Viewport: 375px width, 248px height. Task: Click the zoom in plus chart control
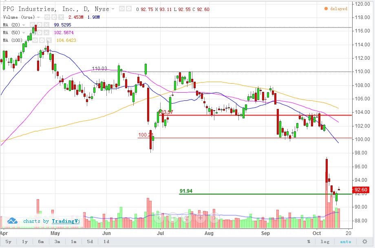pos(200,218)
